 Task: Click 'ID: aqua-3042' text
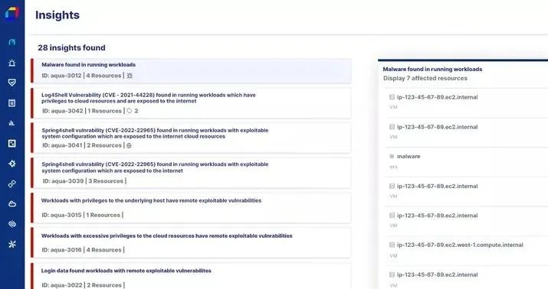(x=63, y=111)
